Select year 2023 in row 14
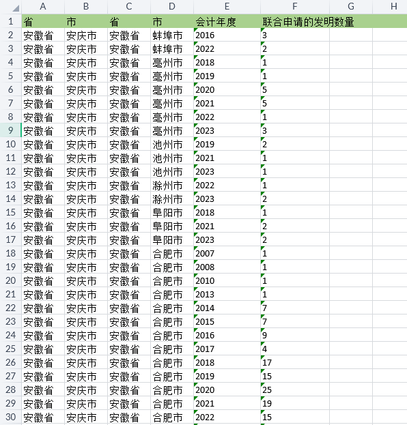Image resolution: width=407 pixels, height=425 pixels. [227, 199]
